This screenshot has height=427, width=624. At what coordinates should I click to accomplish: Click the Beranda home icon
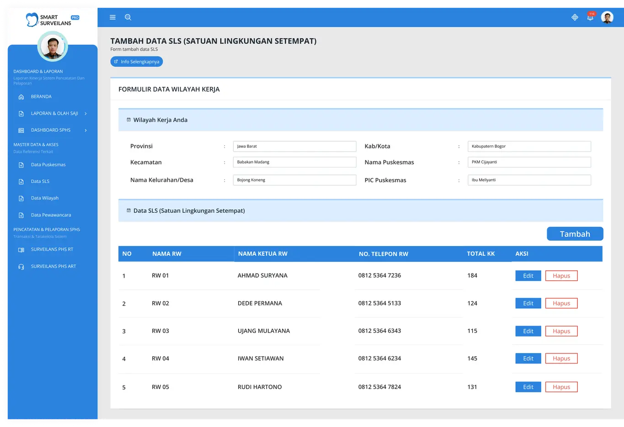pos(21,97)
